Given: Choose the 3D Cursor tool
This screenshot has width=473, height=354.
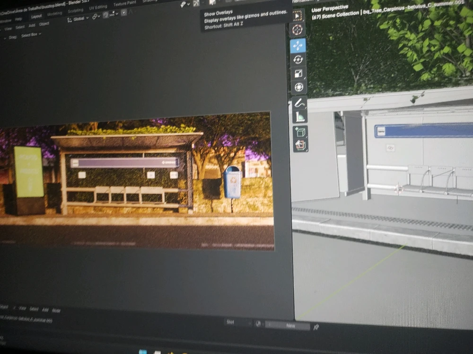Looking at the screenshot, I should (298, 30).
